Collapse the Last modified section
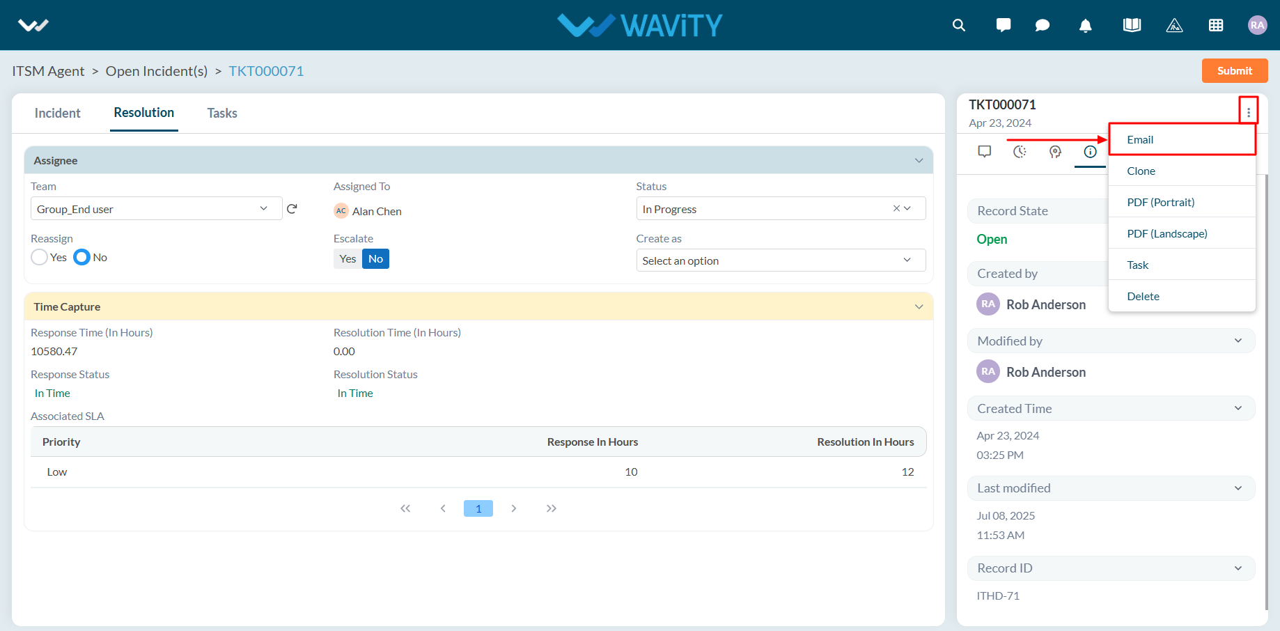The width and height of the screenshot is (1280, 631). [x=1238, y=488]
